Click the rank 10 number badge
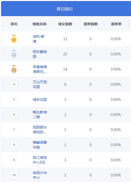Viewport: 131px width, 182px height. (14, 175)
